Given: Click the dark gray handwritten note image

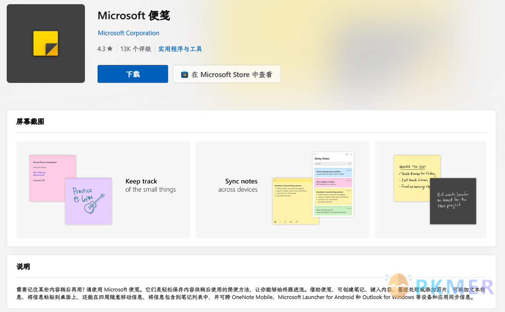Looking at the screenshot, I should (453, 201).
